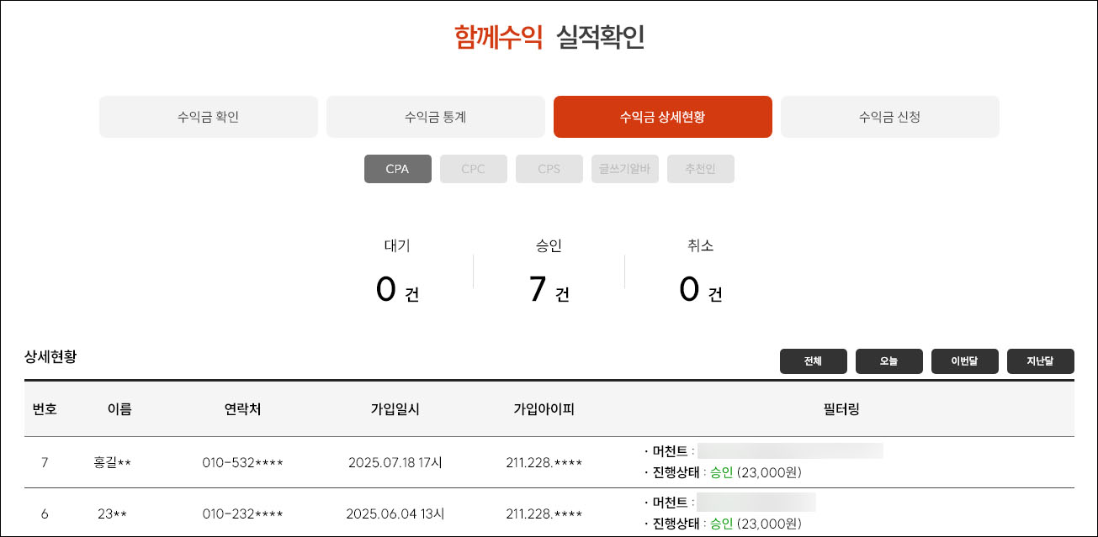The image size is (1098, 537).
Task: Show 지난달 records
Action: tap(1040, 361)
